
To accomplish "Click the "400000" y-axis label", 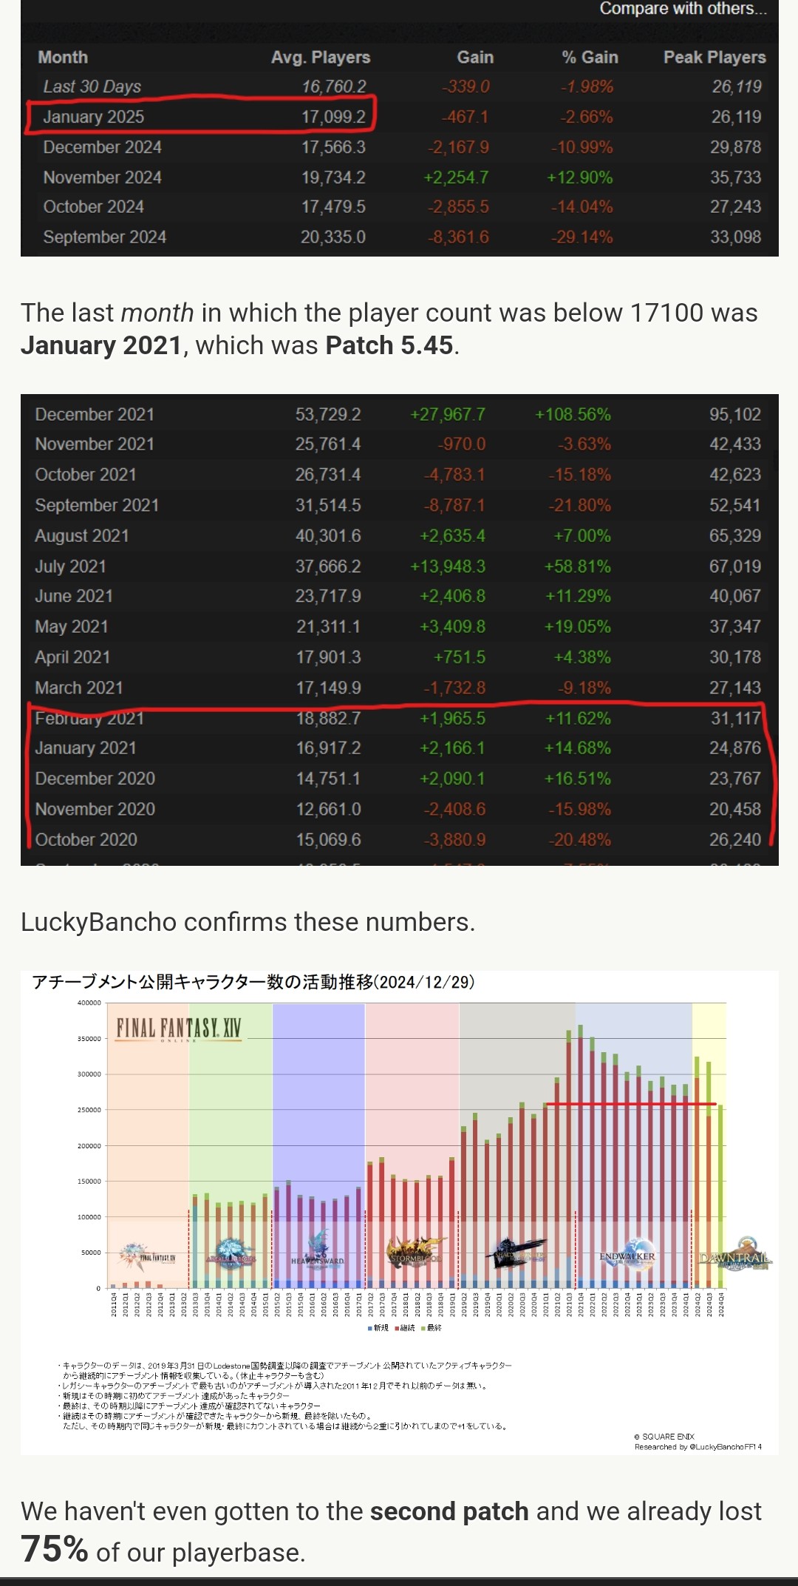I will coord(89,1003).
